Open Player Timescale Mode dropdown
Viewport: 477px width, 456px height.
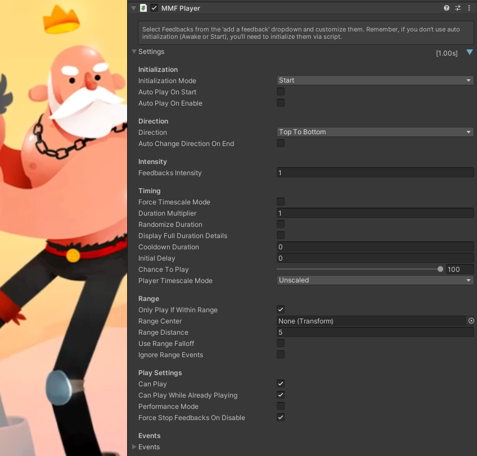point(375,280)
